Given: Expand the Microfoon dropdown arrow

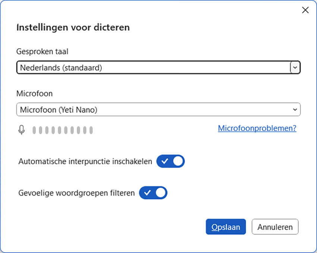Looking at the screenshot, I should [295, 110].
